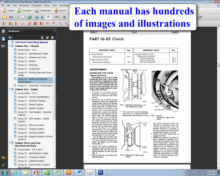The width and height of the screenshot is (220, 176).
Task: Delete selected bookmark with trash icon
Action: (42, 37)
